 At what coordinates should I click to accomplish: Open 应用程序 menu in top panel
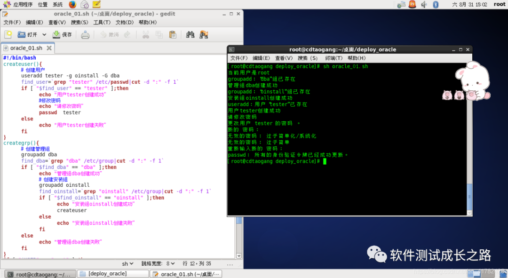pos(18,4)
